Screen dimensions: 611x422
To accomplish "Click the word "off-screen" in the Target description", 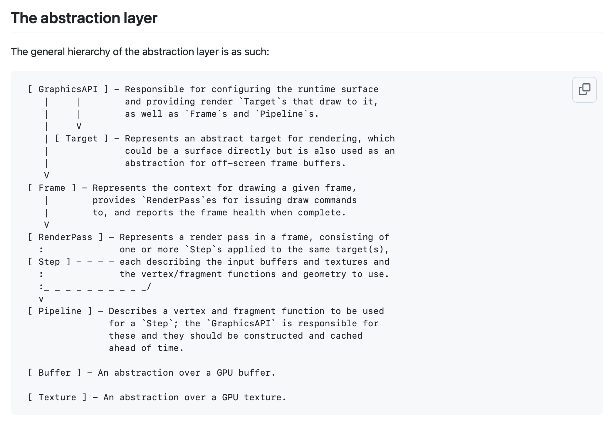I will 238,163.
